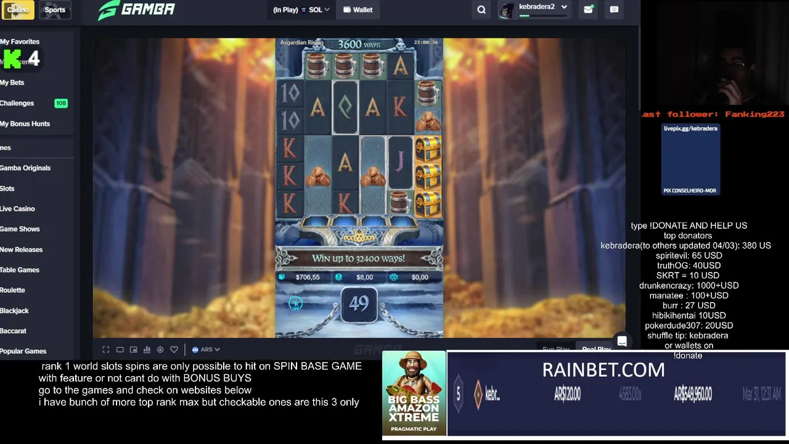Open My Bonus Hunts

pyautogui.click(x=25, y=124)
